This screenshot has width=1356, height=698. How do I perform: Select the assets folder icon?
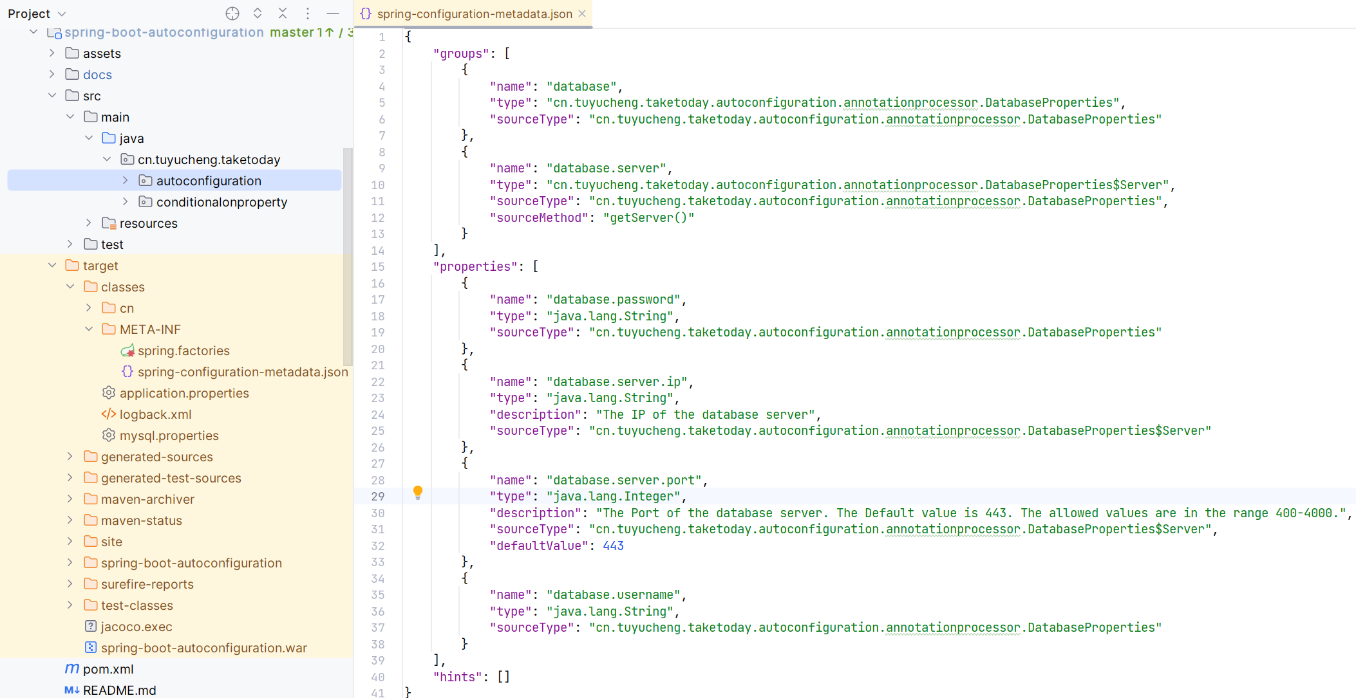[72, 53]
